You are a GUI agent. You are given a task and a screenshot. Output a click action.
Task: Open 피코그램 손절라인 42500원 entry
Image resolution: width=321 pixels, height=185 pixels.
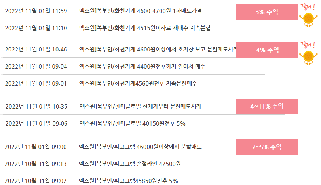tap(130, 164)
